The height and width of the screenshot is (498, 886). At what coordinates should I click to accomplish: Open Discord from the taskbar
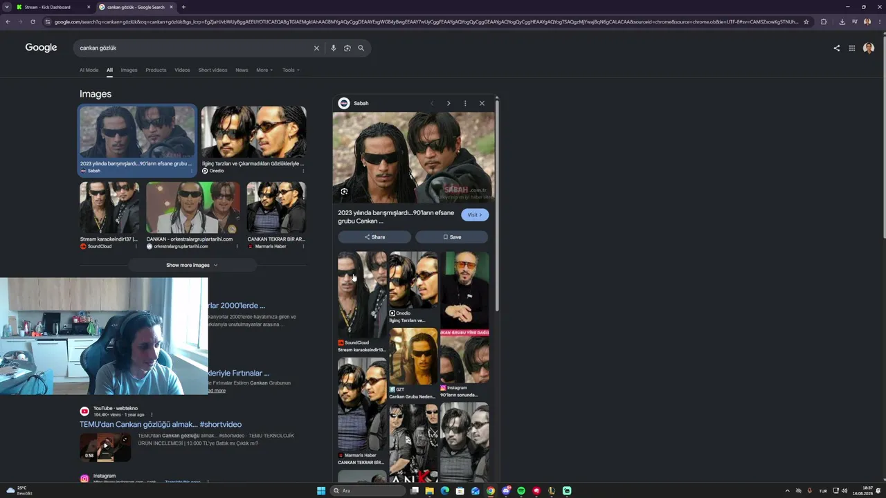(x=506, y=491)
